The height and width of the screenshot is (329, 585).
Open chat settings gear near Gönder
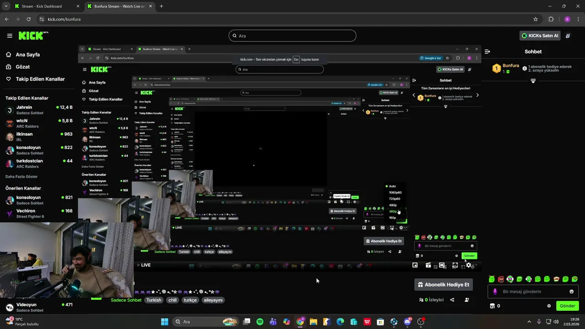[549, 306]
